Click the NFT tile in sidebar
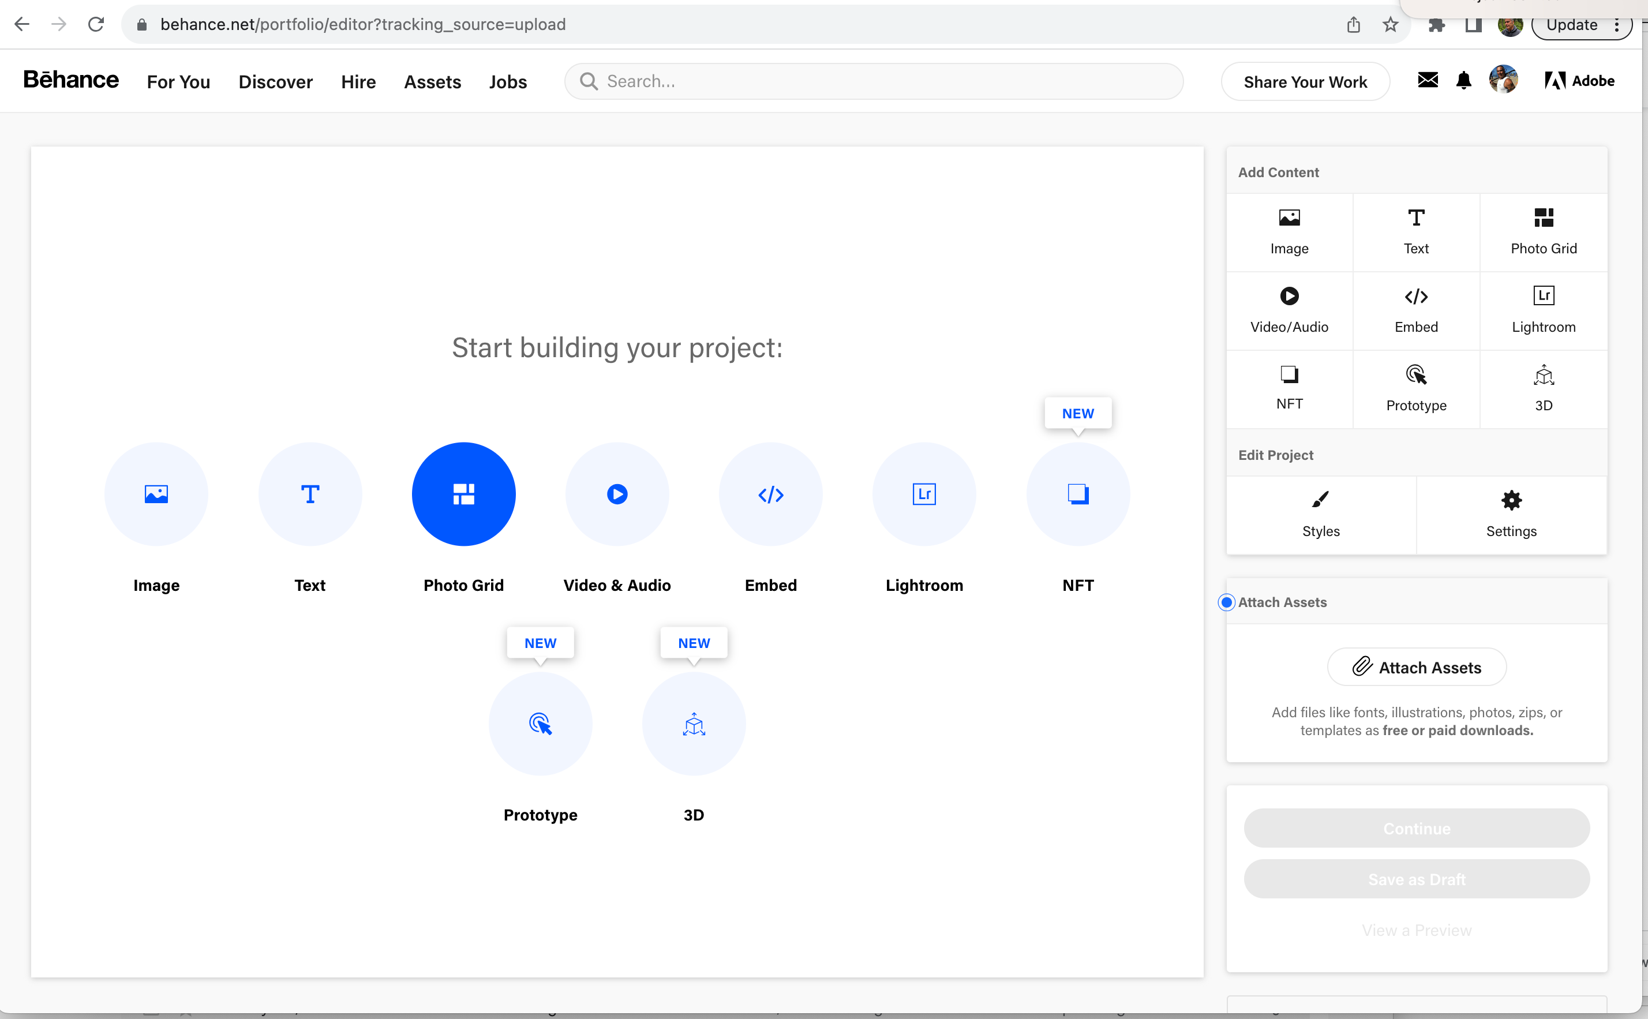This screenshot has height=1019, width=1648. (1289, 388)
